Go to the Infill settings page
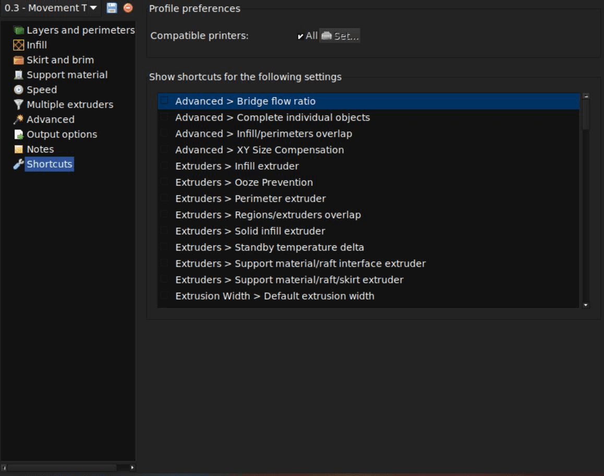Viewport: 604px width, 476px height. click(x=37, y=45)
